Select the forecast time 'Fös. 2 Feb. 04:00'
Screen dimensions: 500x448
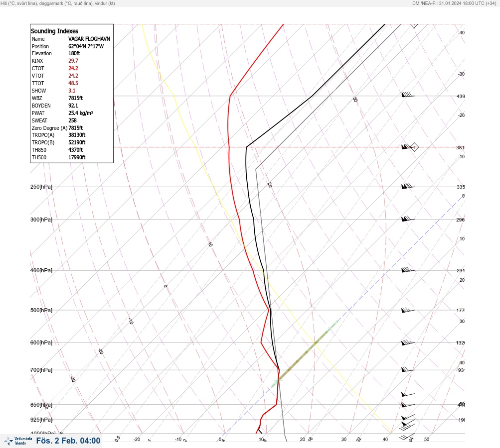[x=68, y=441]
